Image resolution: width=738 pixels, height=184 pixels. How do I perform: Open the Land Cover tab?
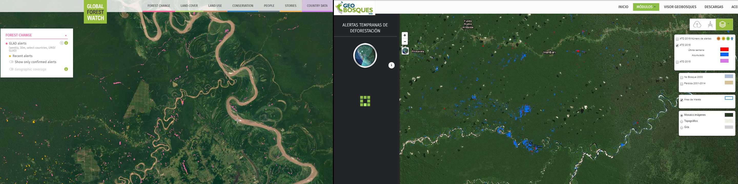189,6
